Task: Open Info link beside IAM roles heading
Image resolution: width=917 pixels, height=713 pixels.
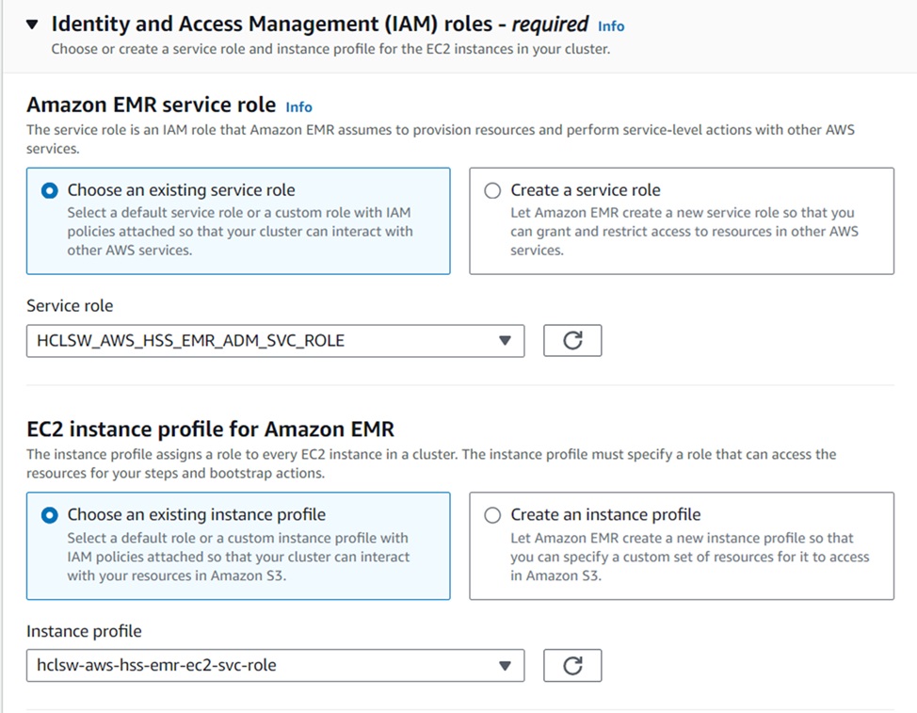Action: click(x=611, y=26)
